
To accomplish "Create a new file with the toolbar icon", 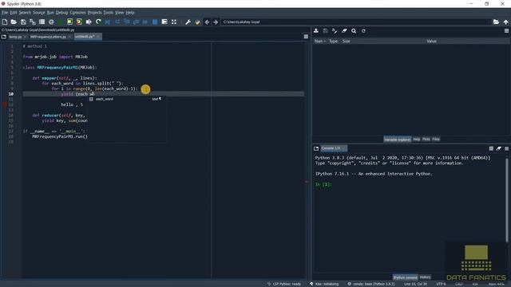I will [5, 22].
